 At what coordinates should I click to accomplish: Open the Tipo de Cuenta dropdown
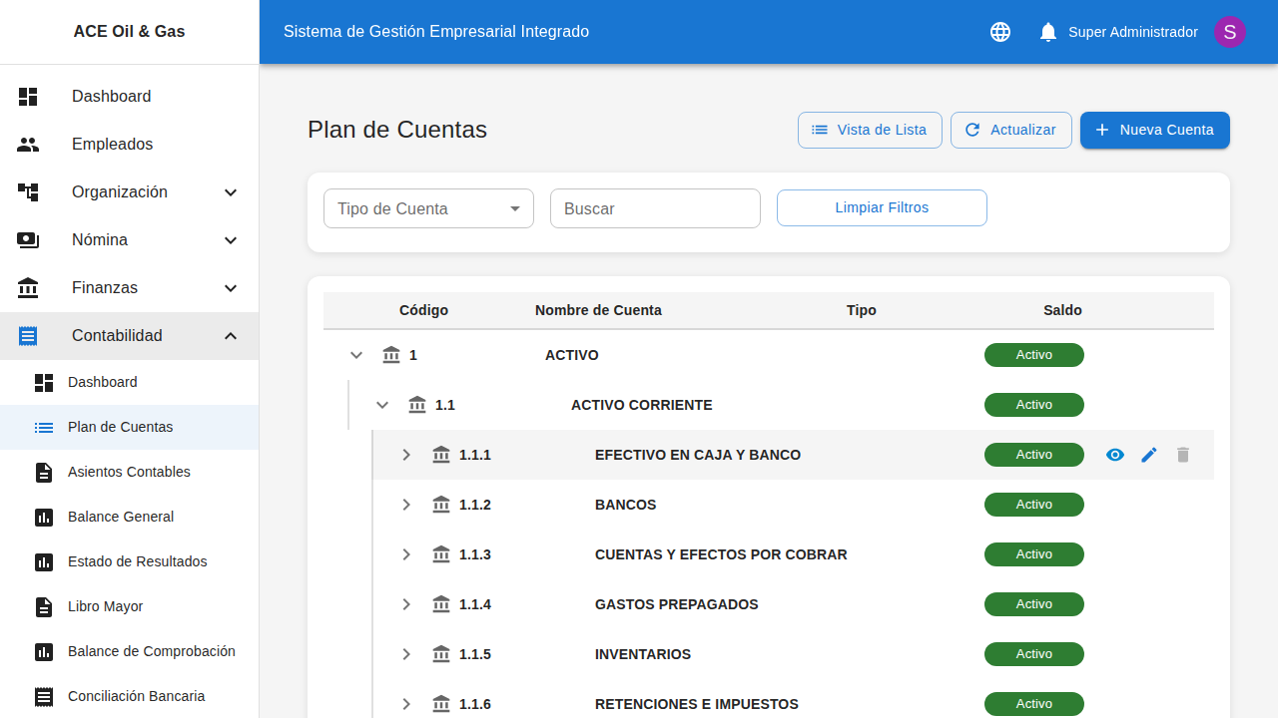(x=427, y=208)
